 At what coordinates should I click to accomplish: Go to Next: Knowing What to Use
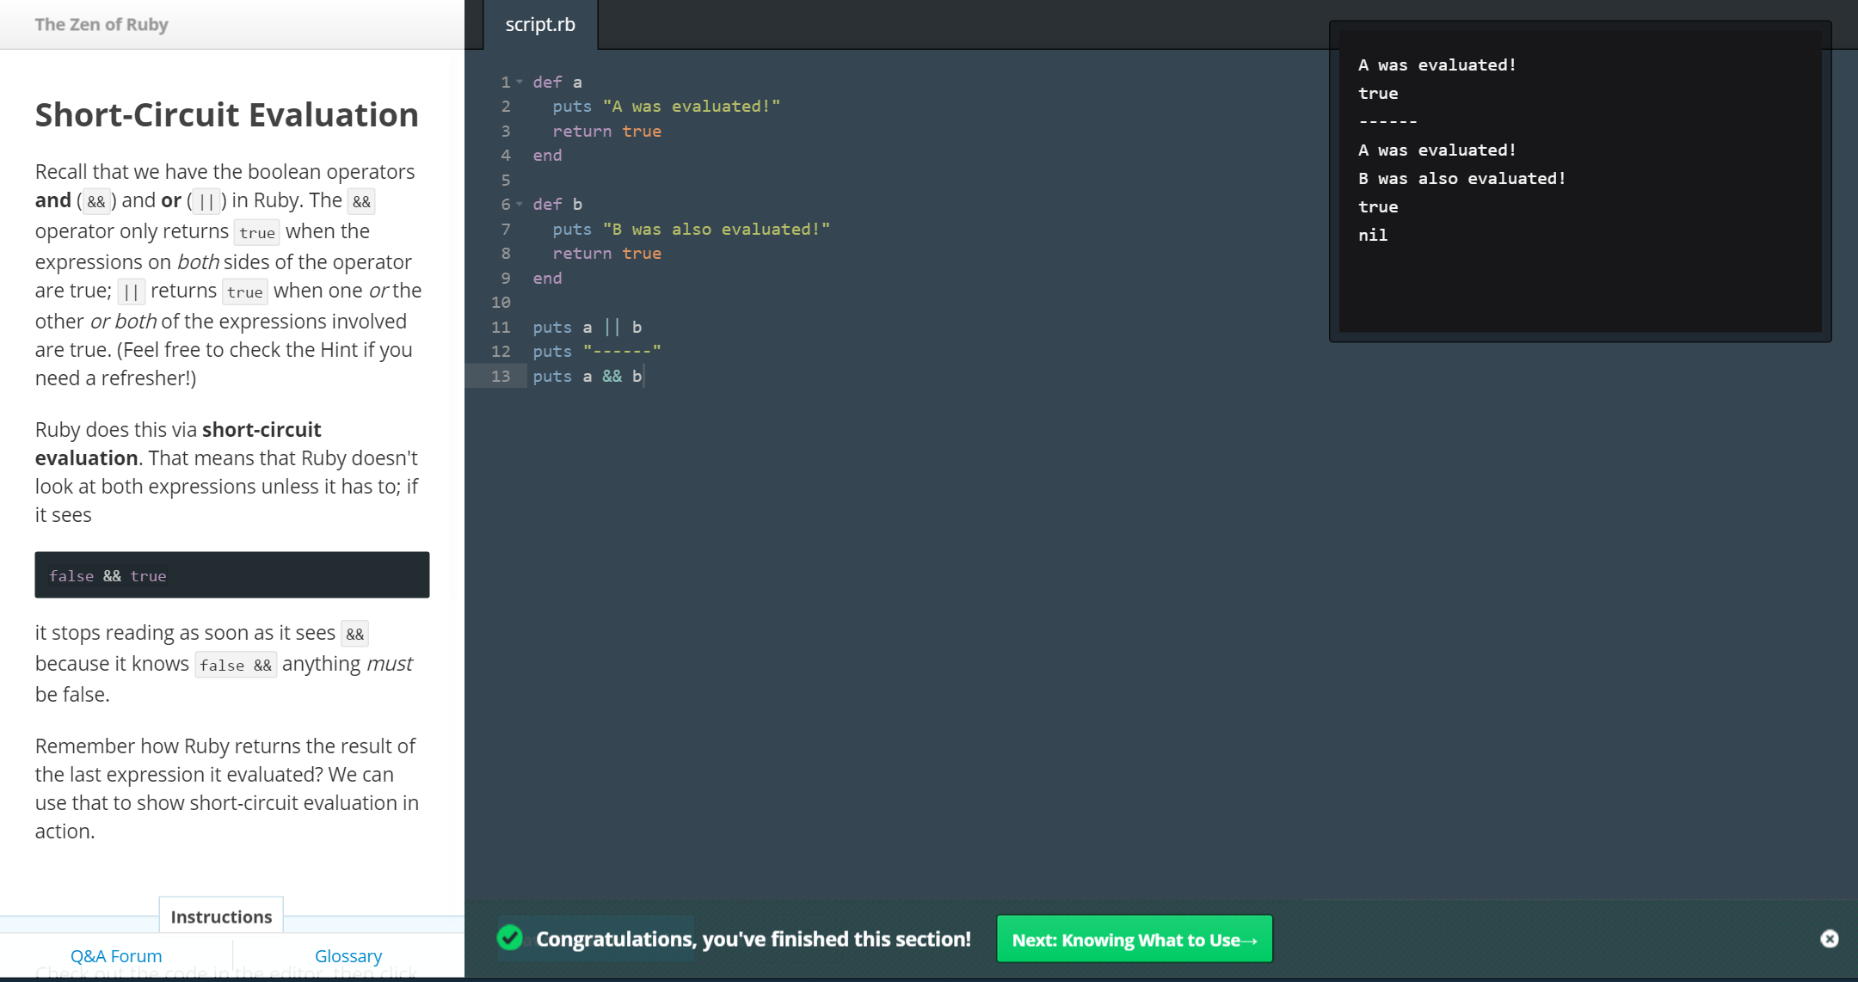(1134, 939)
